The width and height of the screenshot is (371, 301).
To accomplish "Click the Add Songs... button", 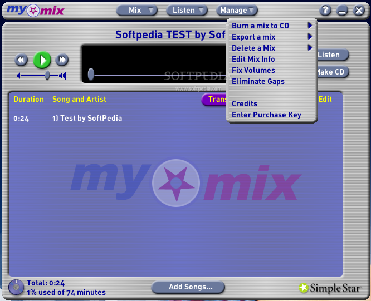I will [188, 287].
